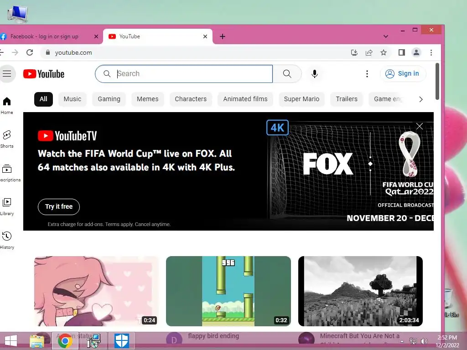The height and width of the screenshot is (350, 467).
Task: Start voice search with the microphone icon
Action: tap(315, 73)
